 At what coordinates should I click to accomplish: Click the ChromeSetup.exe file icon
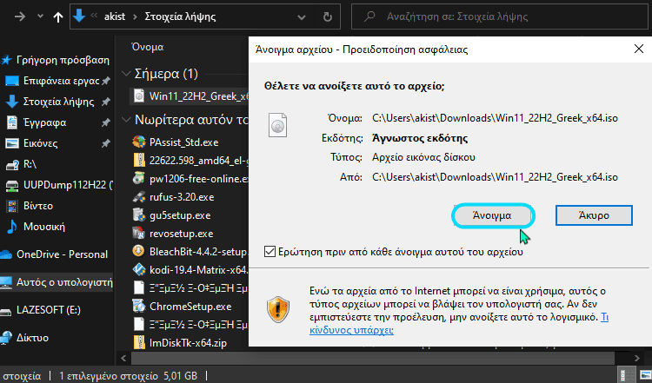(138, 307)
